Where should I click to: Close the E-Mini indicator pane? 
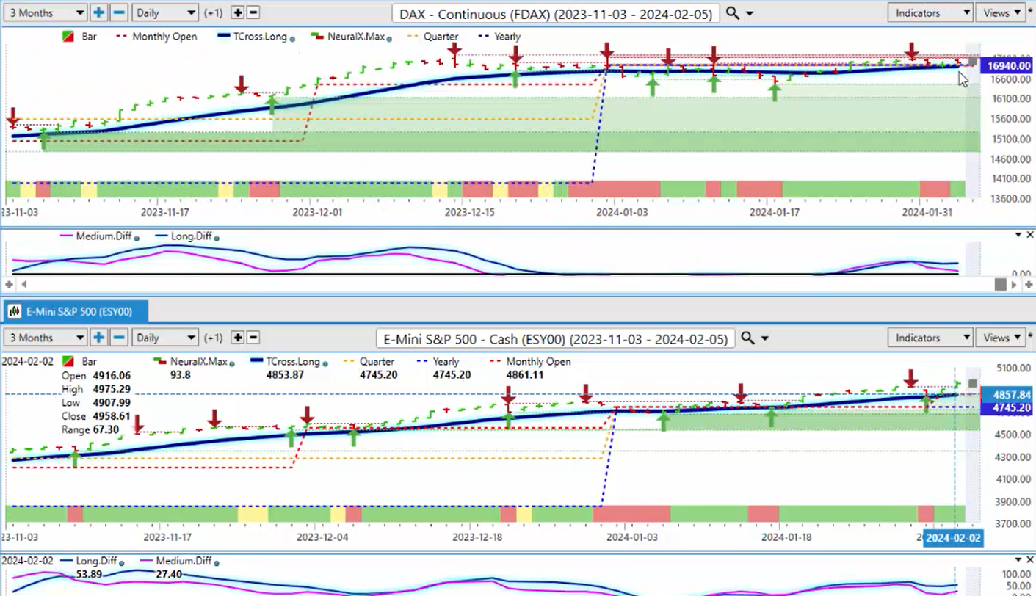click(x=1029, y=561)
